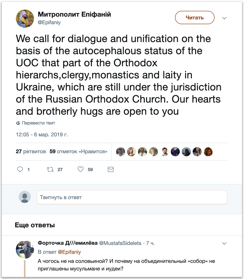
Task: Click the first liker avatar in row
Action: click(x=121, y=152)
